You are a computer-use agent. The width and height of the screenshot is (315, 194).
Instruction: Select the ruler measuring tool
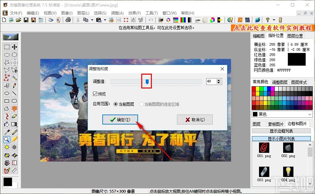[x=14, y=171]
